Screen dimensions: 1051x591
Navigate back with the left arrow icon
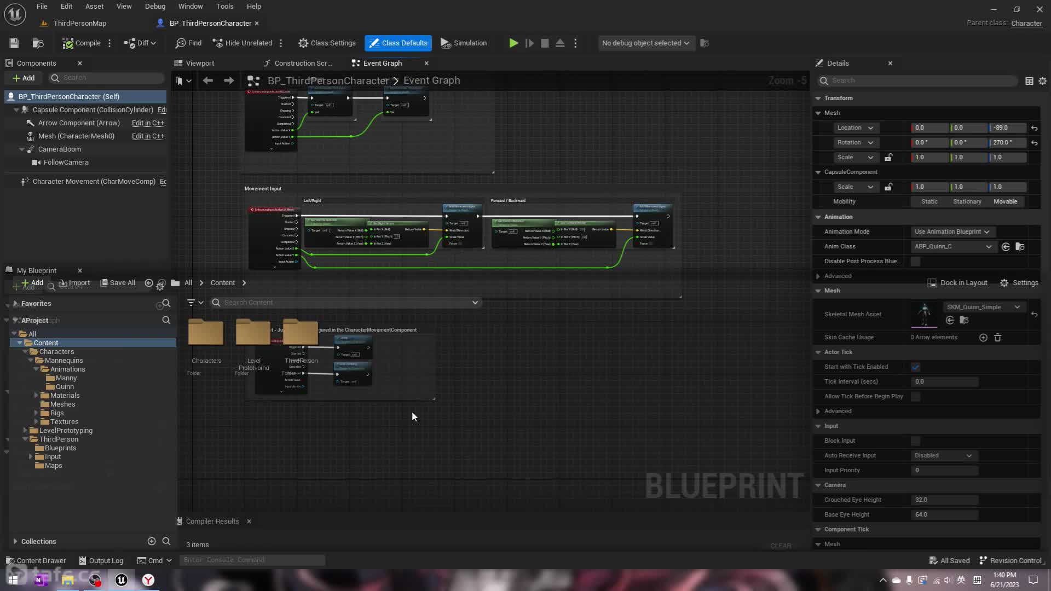[x=207, y=80]
